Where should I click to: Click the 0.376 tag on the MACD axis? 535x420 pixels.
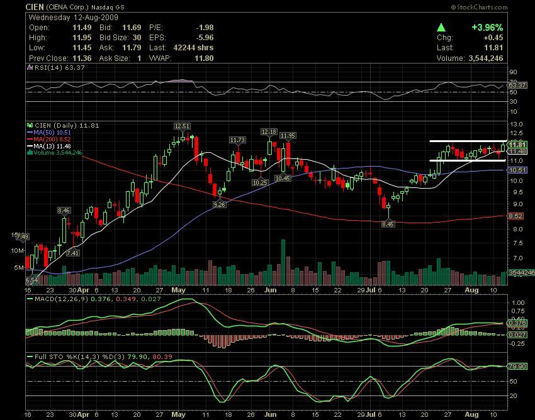coord(517,323)
